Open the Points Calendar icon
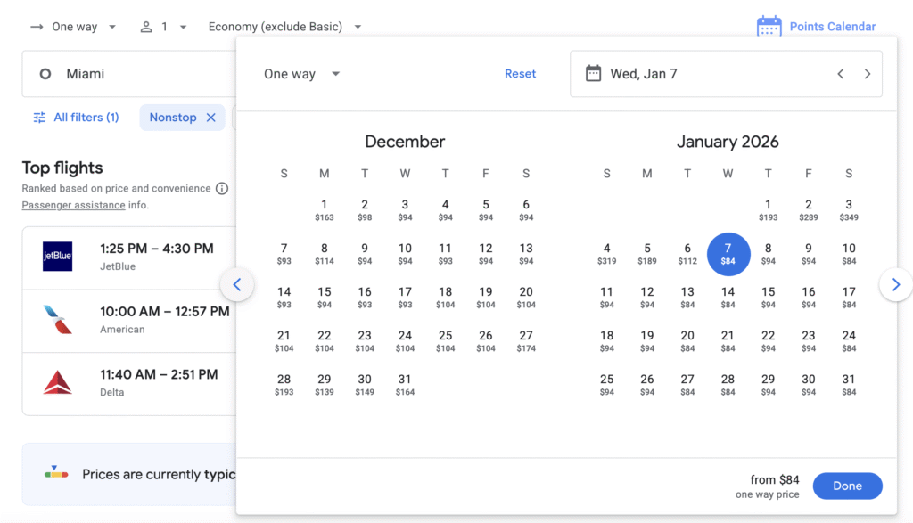The image size is (913, 523). pyautogui.click(x=769, y=27)
